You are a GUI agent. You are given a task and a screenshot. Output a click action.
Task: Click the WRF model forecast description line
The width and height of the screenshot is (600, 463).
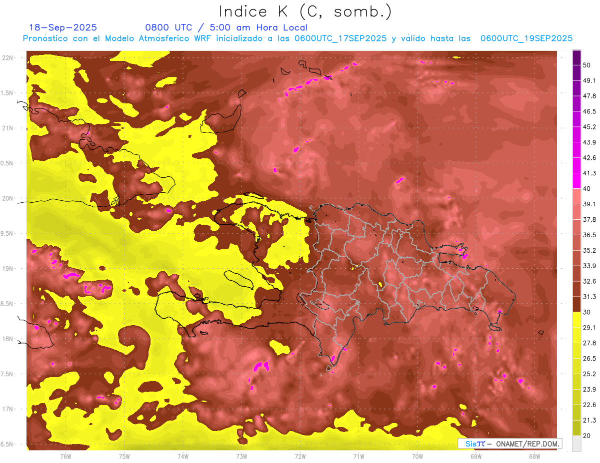click(297, 38)
